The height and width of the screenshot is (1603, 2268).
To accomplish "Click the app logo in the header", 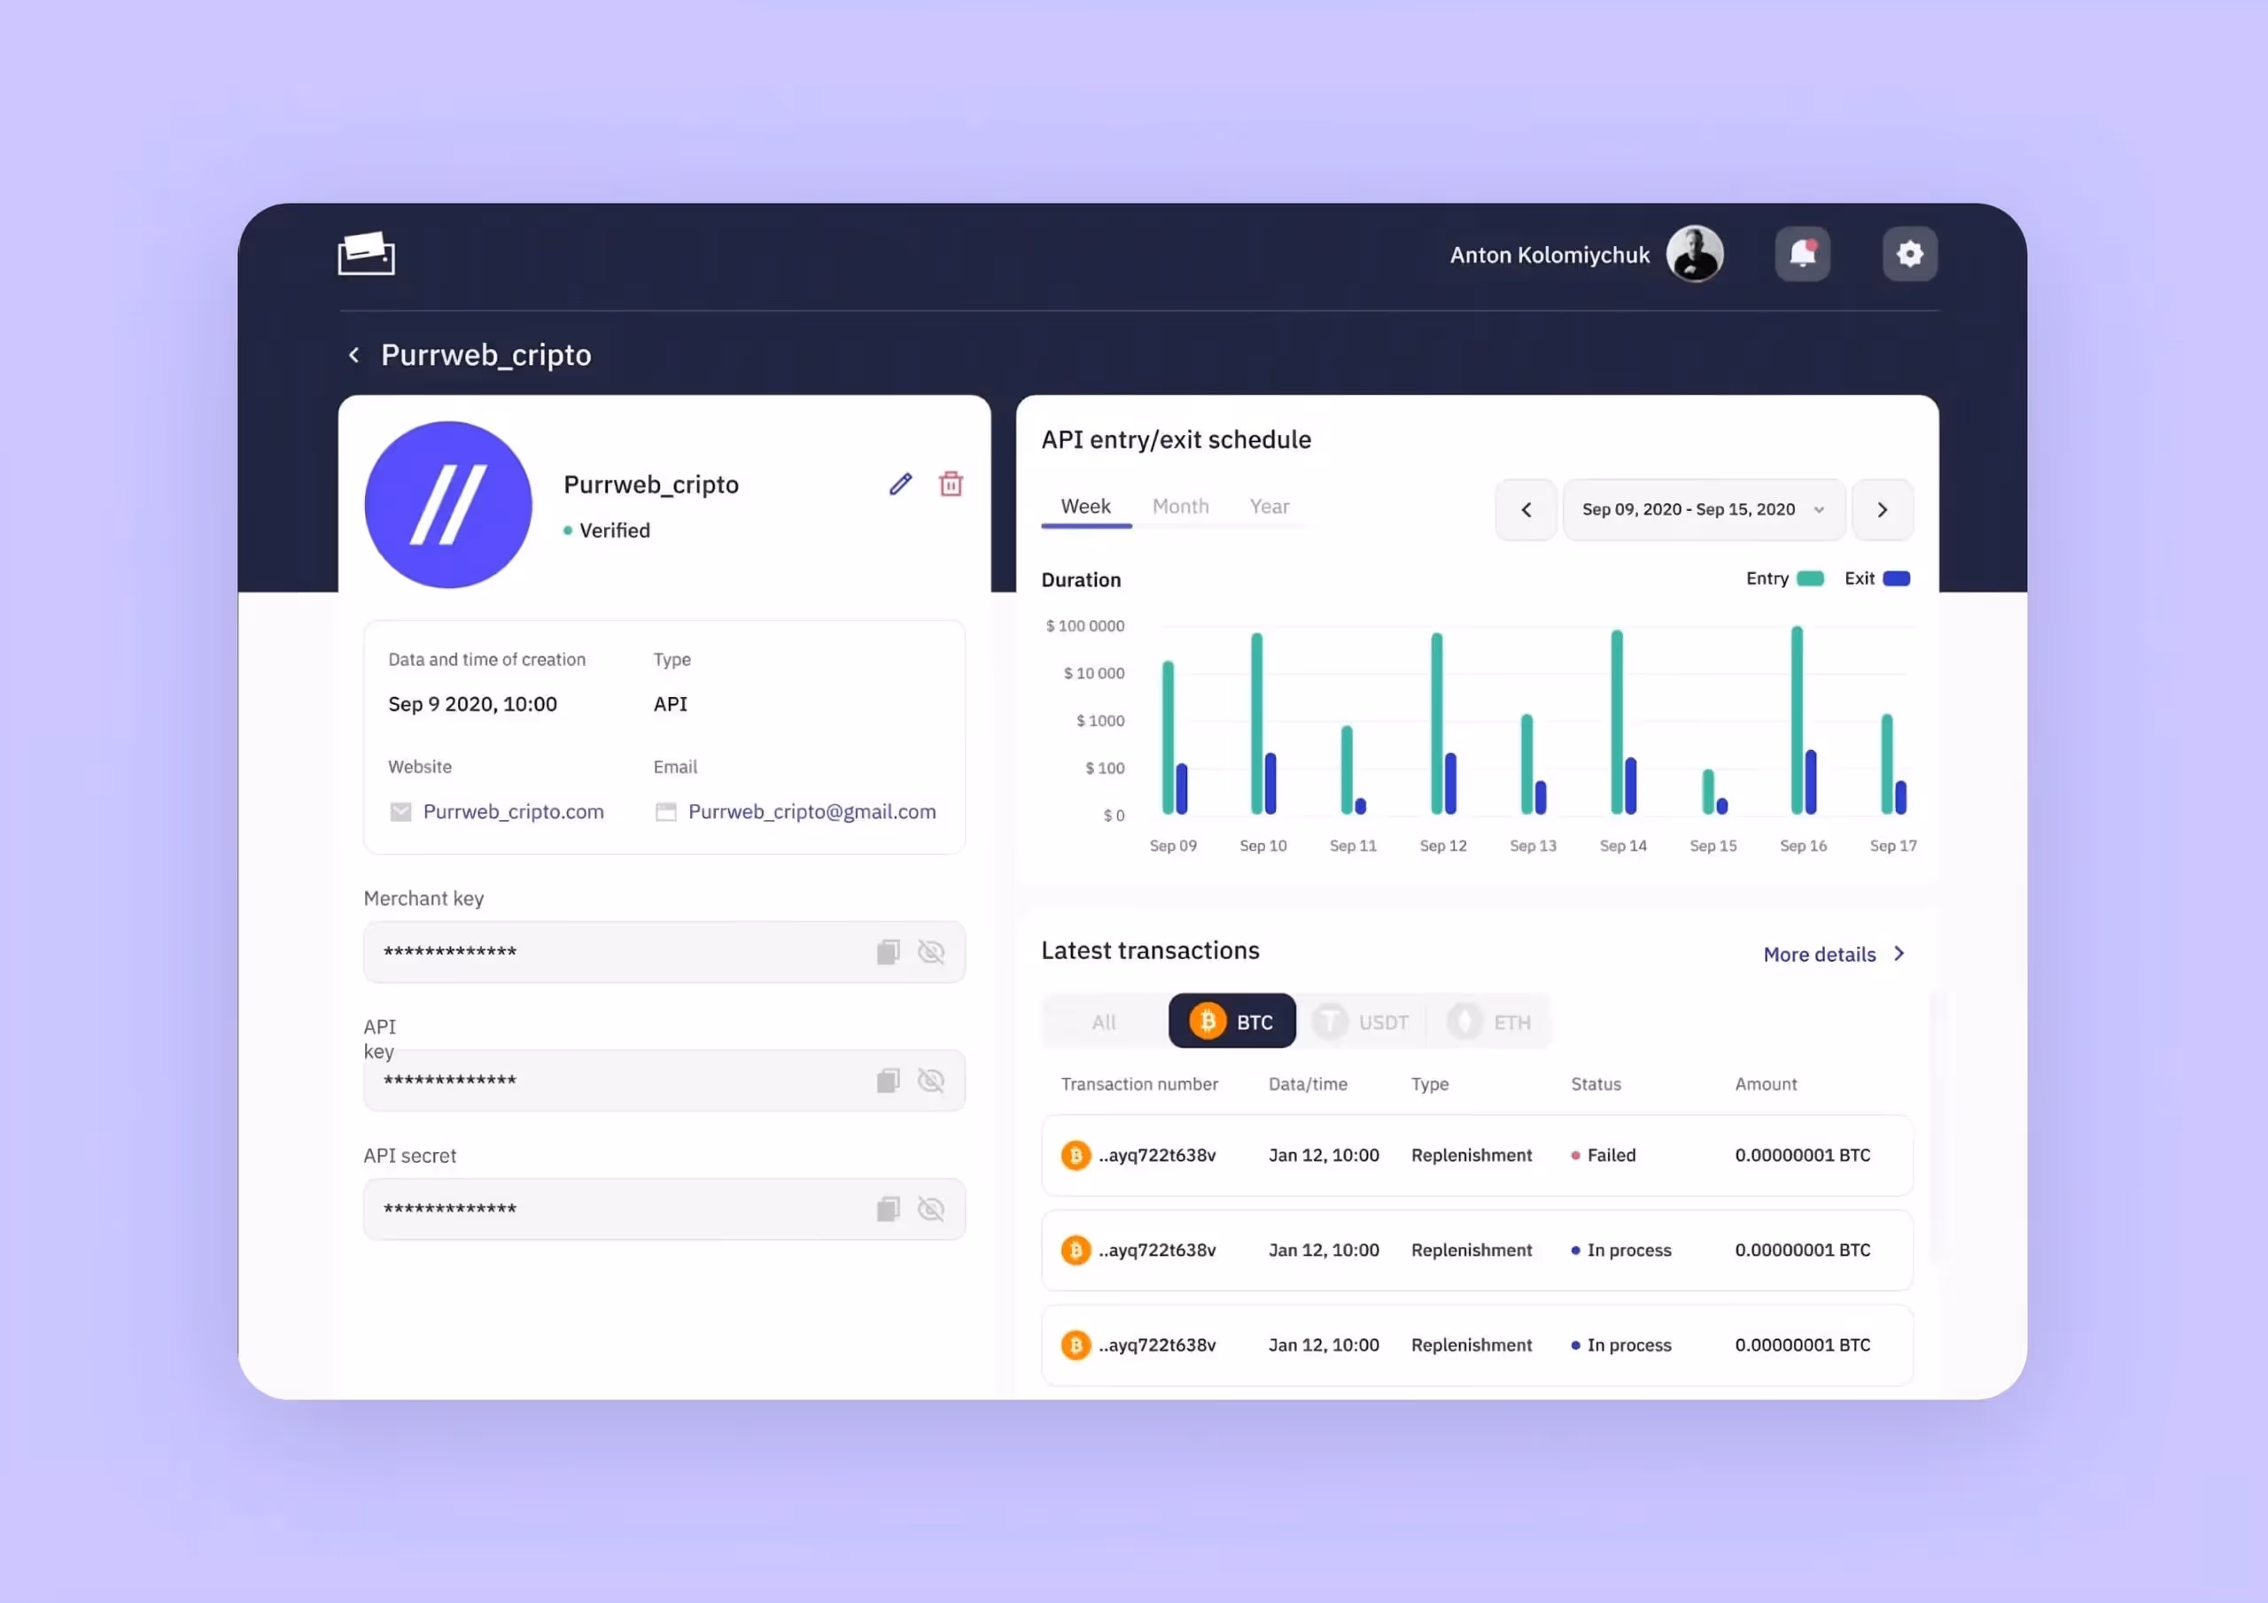I will click(367, 252).
